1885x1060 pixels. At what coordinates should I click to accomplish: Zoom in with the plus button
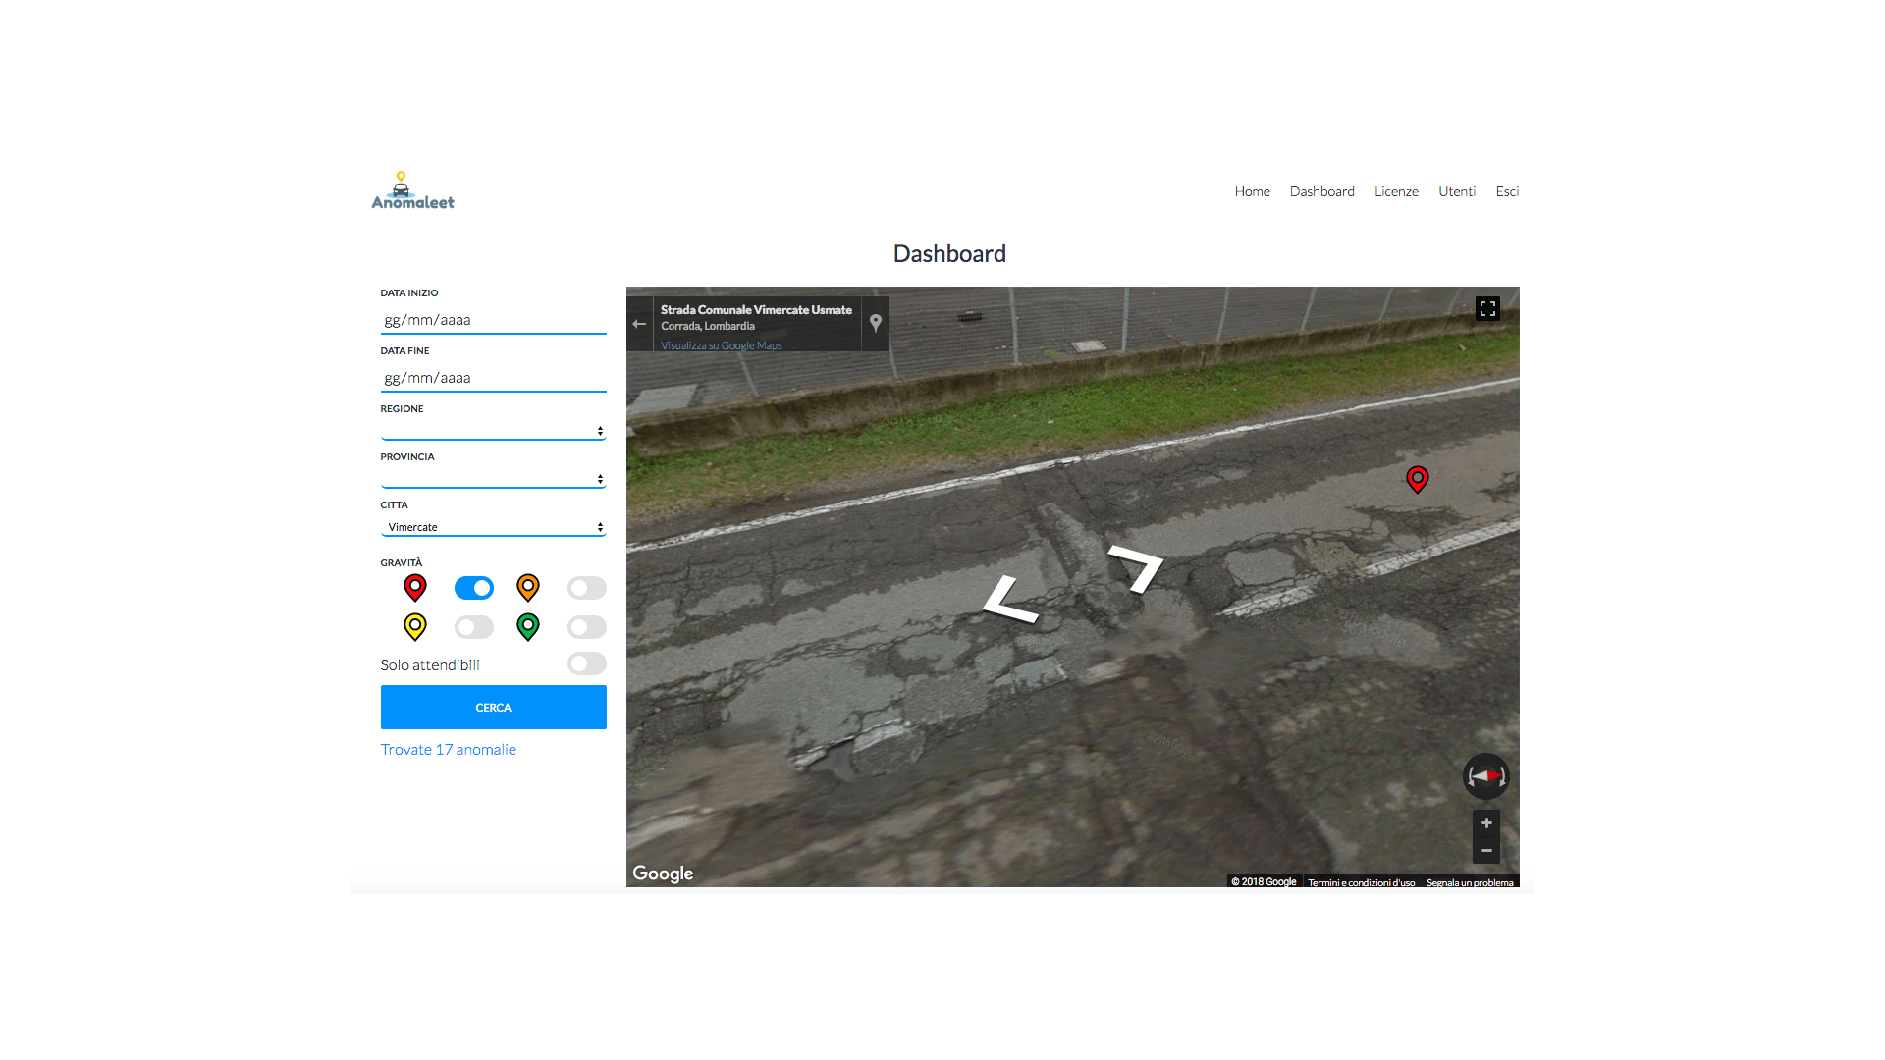1486,823
